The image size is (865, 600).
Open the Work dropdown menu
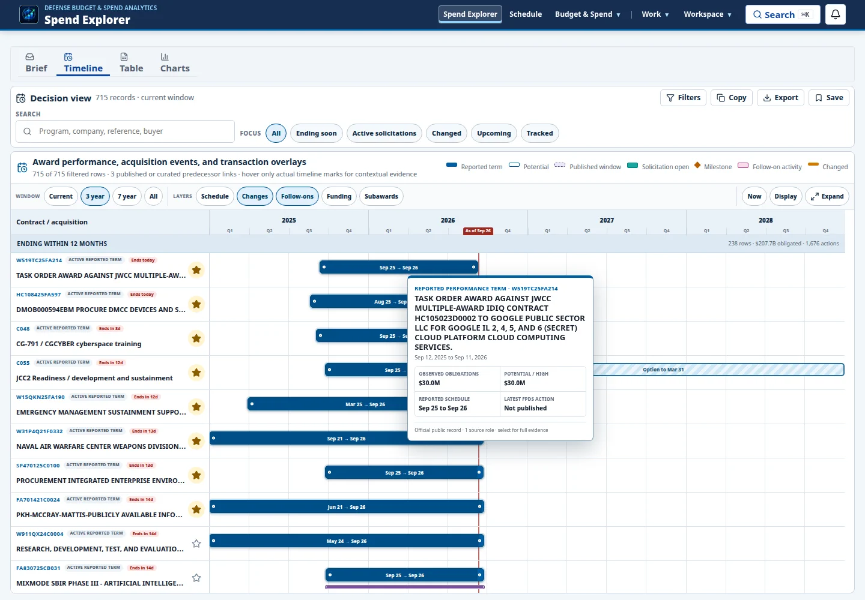coord(655,14)
